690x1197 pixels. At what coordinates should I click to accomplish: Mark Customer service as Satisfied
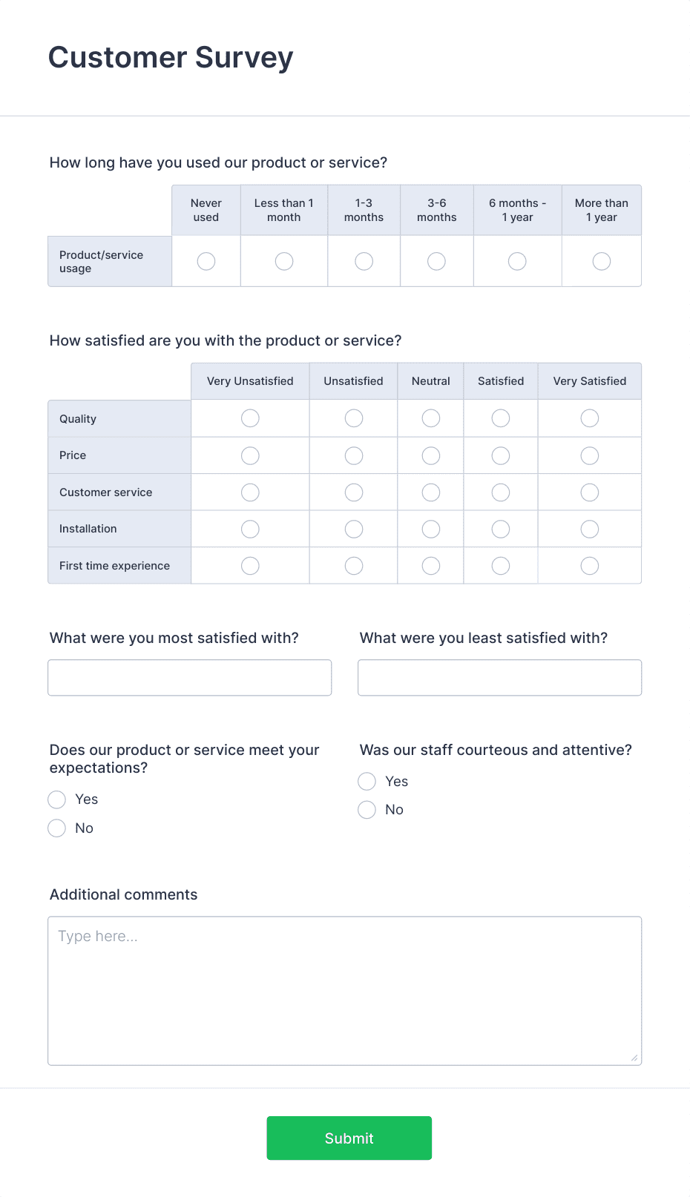point(500,492)
